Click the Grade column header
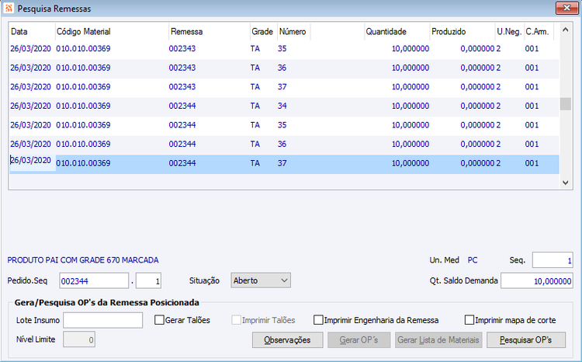Image resolution: width=582 pixels, height=362 pixels. 264,32
